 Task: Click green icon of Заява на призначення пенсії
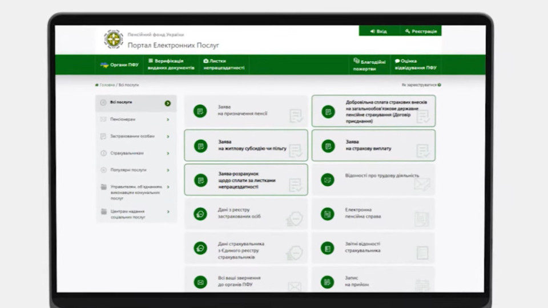(200, 111)
